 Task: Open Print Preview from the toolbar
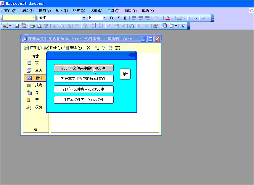click(x=39, y=26)
